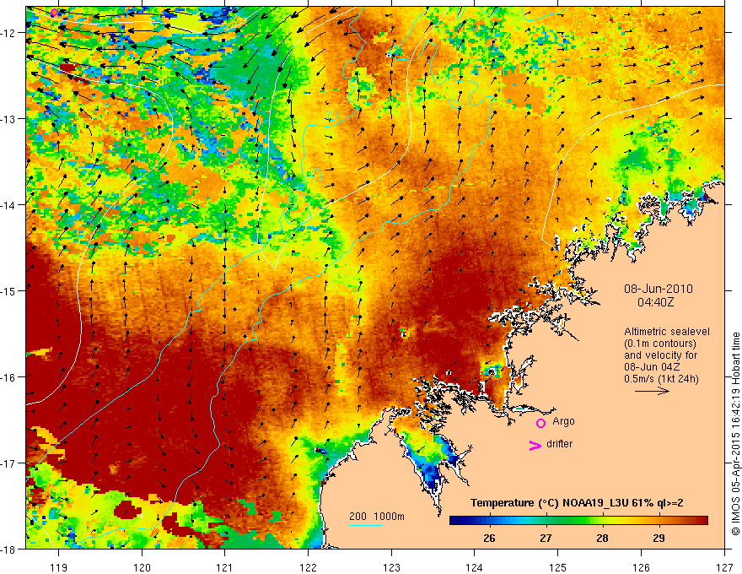
Task: Click the color bar label 26
Action: tap(489, 538)
